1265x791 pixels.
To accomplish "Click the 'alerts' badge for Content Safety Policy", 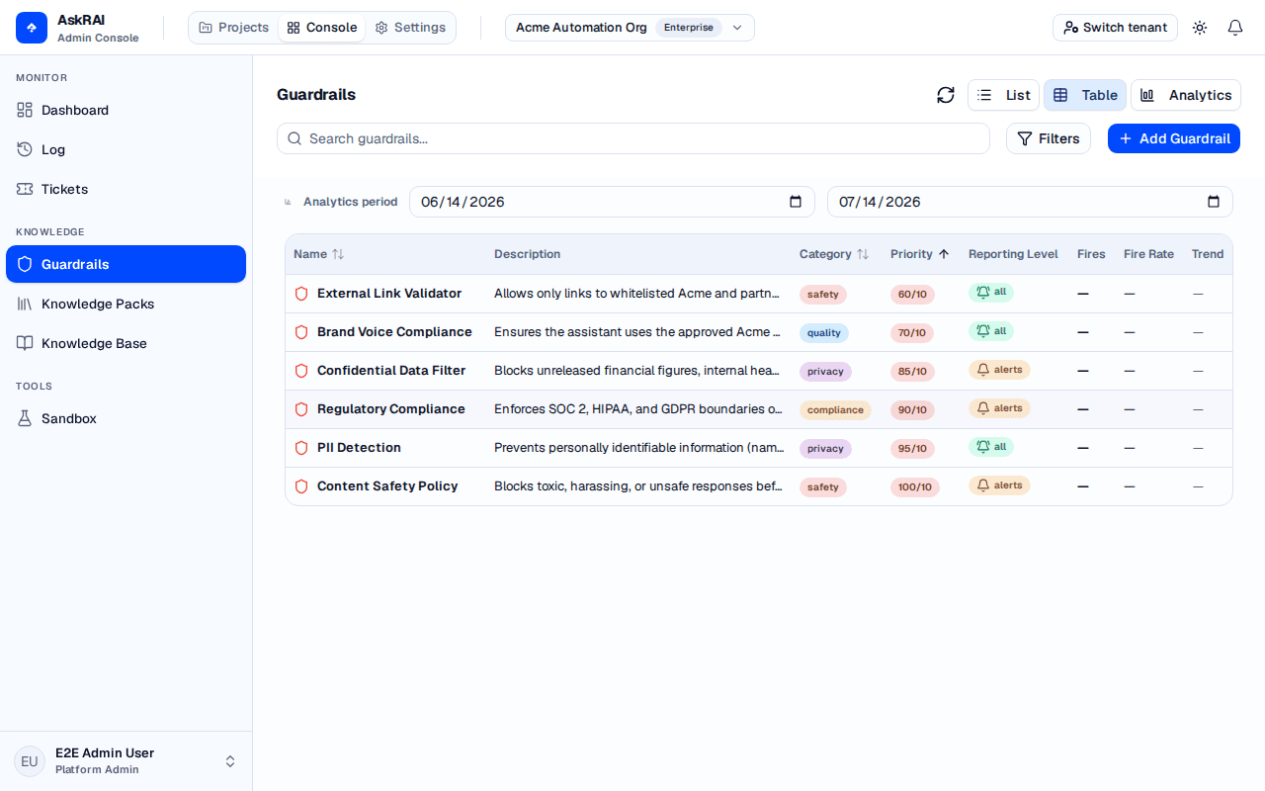I will (999, 485).
